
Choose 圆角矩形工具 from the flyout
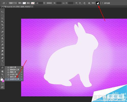(x=14, y=70)
